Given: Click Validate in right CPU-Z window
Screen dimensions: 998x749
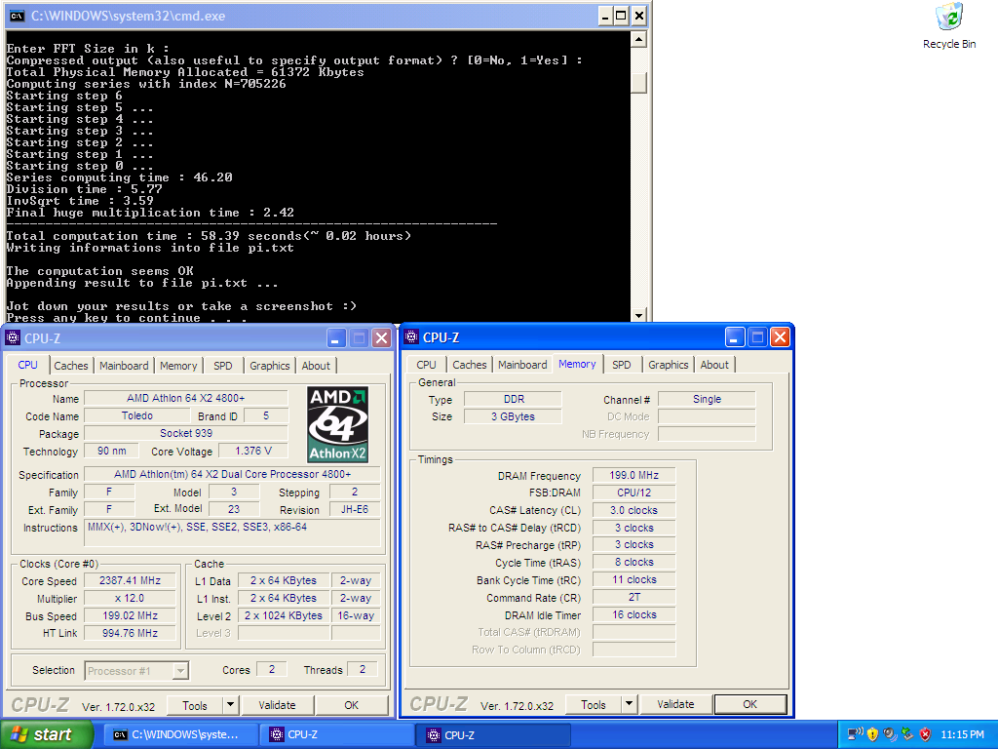Looking at the screenshot, I should pyautogui.click(x=675, y=704).
